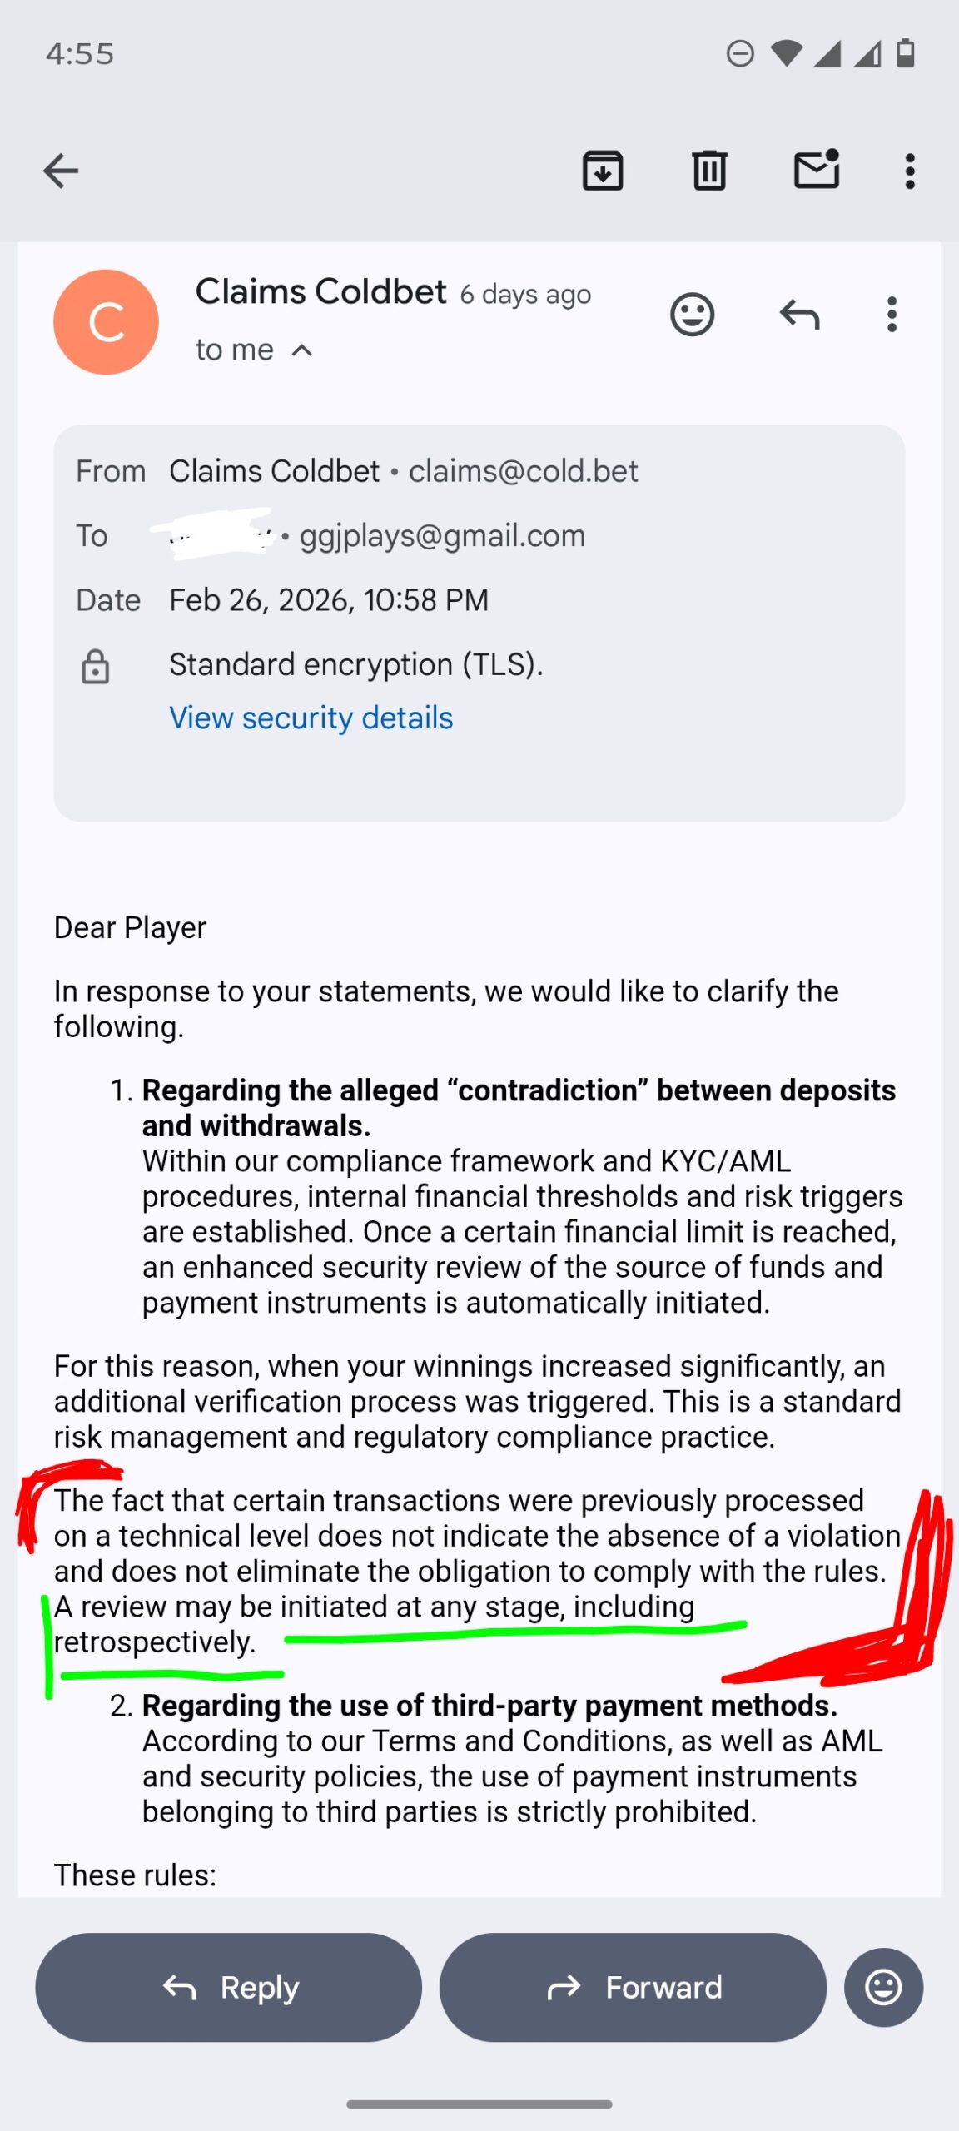Image resolution: width=959 pixels, height=2131 pixels.
Task: Add an emoji reaction from the message header
Action: [692, 315]
